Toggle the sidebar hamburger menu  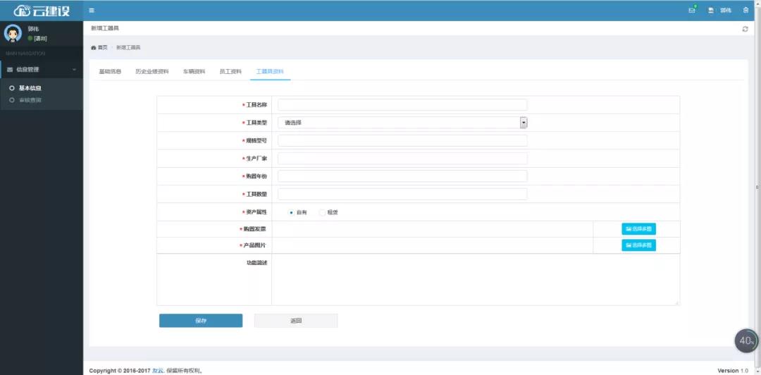92,11
